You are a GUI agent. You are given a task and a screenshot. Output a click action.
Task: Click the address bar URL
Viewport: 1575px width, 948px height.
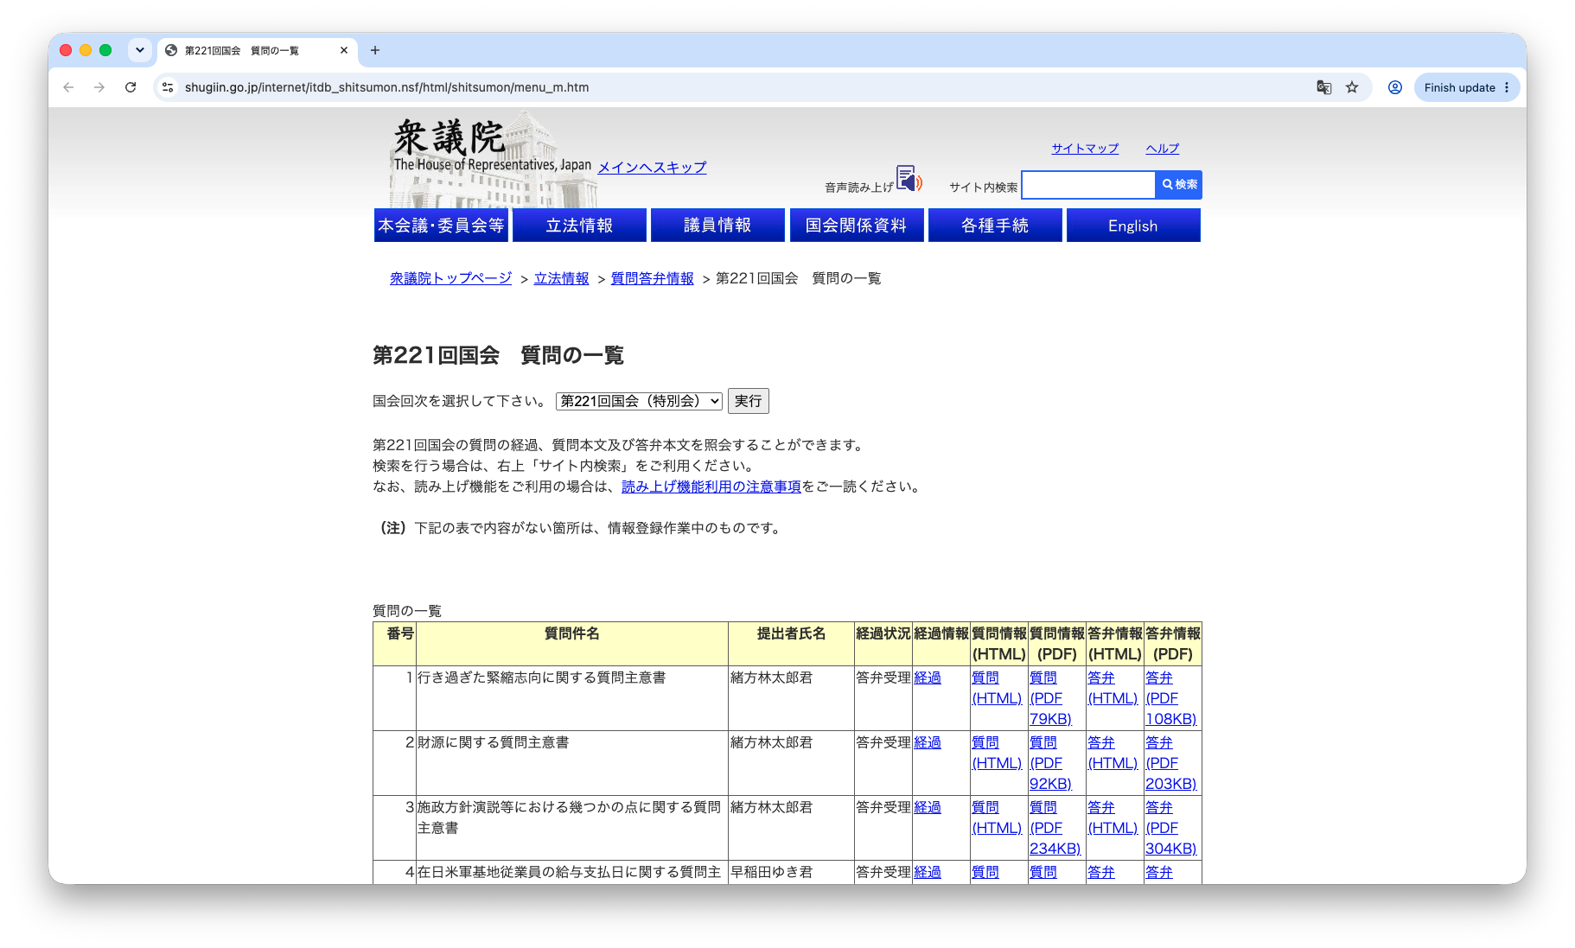386,87
